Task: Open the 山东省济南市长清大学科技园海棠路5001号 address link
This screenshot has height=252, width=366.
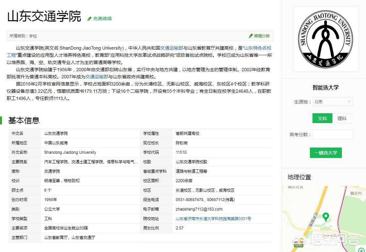Action: click(213, 219)
